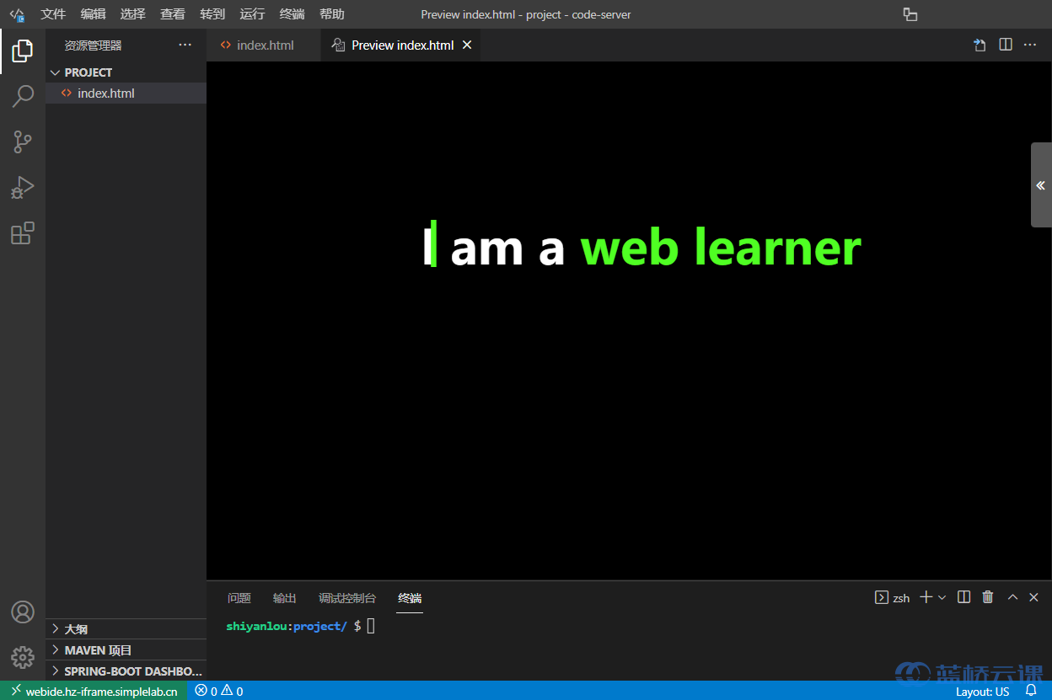This screenshot has width=1052, height=700.
Task: Open the Search view in activity bar
Action: tap(23, 96)
